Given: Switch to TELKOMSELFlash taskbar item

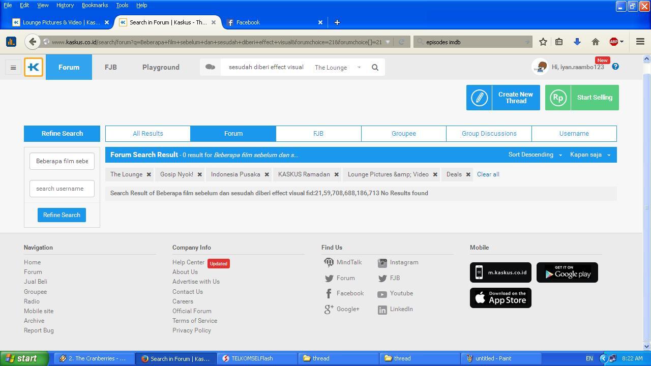Looking at the screenshot, I should [x=257, y=358].
